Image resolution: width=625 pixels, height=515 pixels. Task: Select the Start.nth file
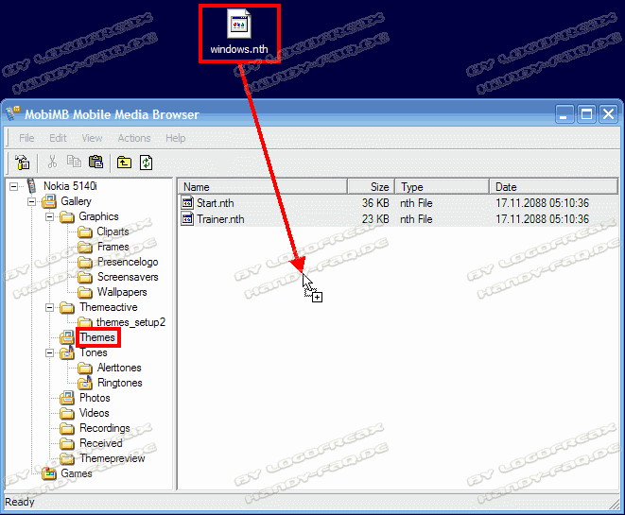click(x=216, y=203)
